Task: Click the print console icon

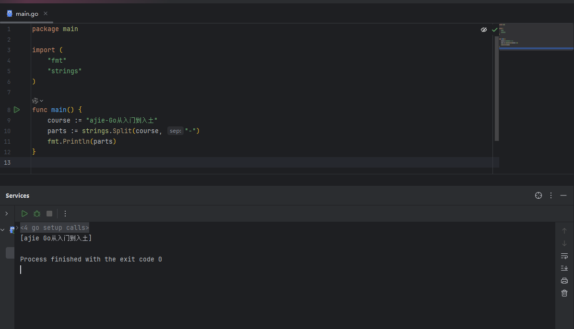Action: pyautogui.click(x=564, y=281)
